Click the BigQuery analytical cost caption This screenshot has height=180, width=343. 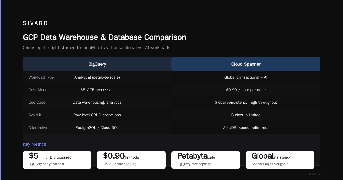pyautogui.click(x=46, y=164)
